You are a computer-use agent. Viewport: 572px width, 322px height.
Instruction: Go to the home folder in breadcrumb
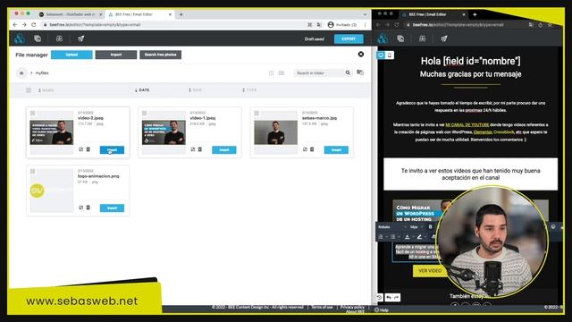[x=21, y=73]
